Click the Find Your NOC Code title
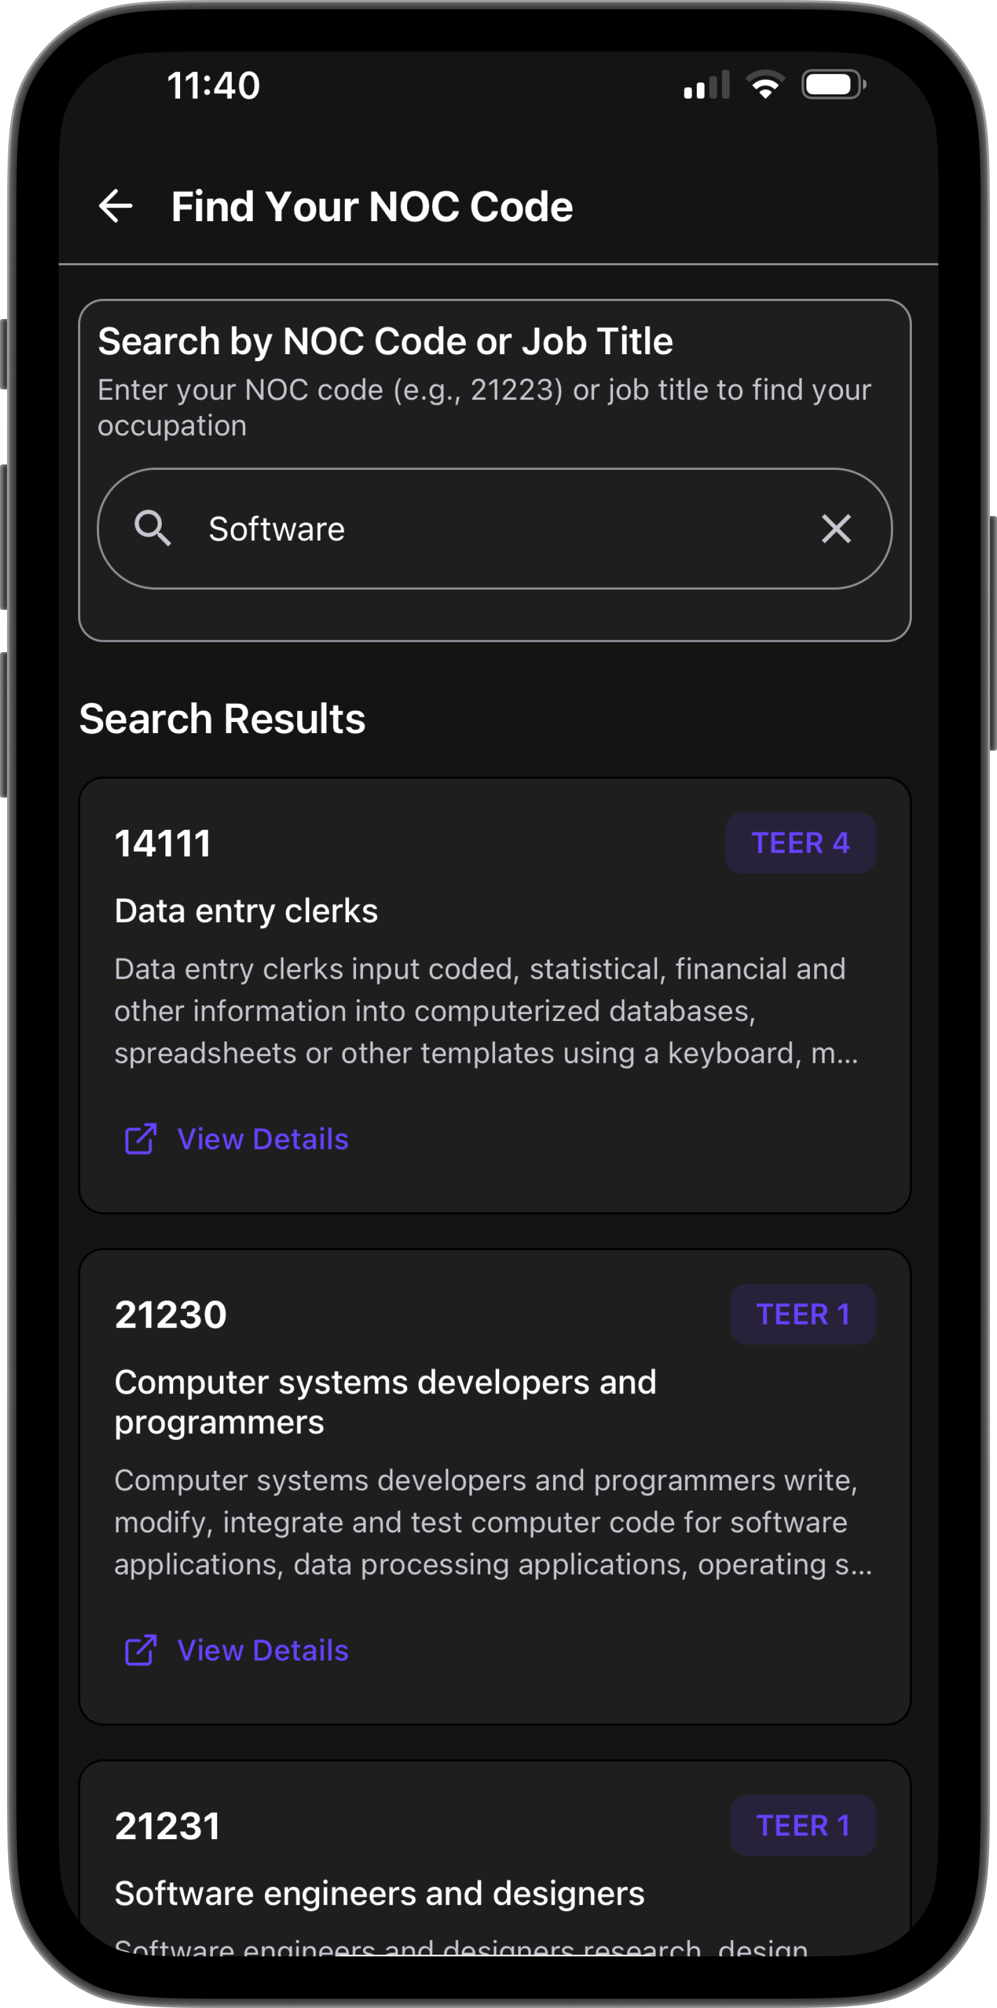 (372, 205)
